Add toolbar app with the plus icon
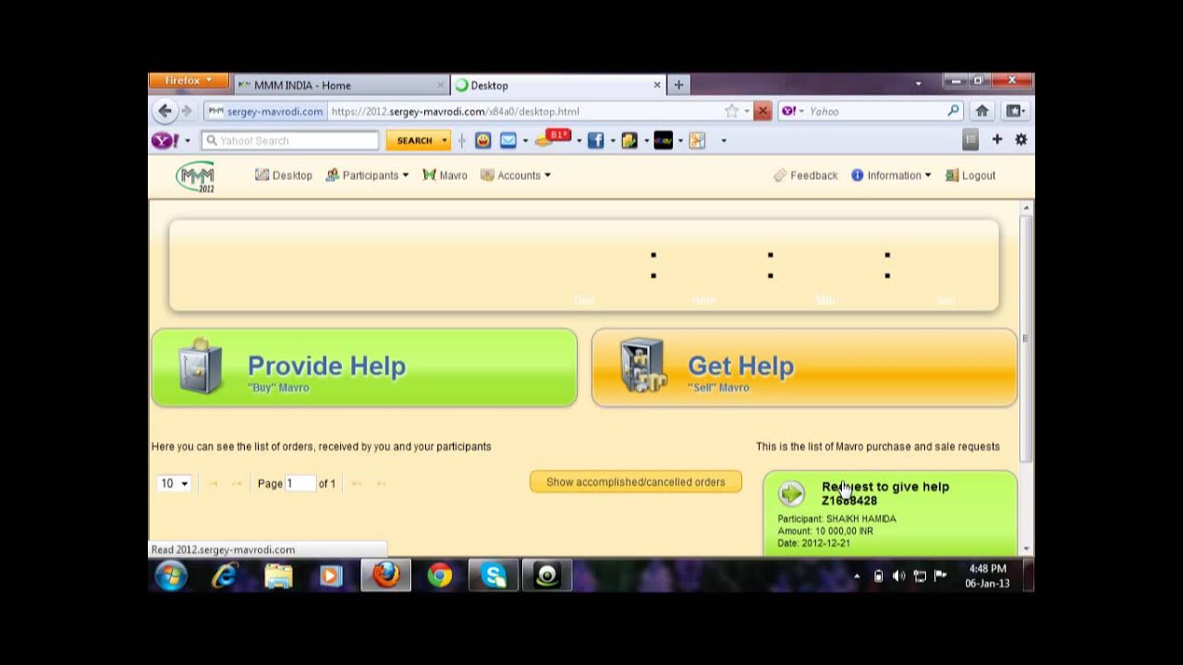This screenshot has height=665, width=1183. pyautogui.click(x=996, y=139)
